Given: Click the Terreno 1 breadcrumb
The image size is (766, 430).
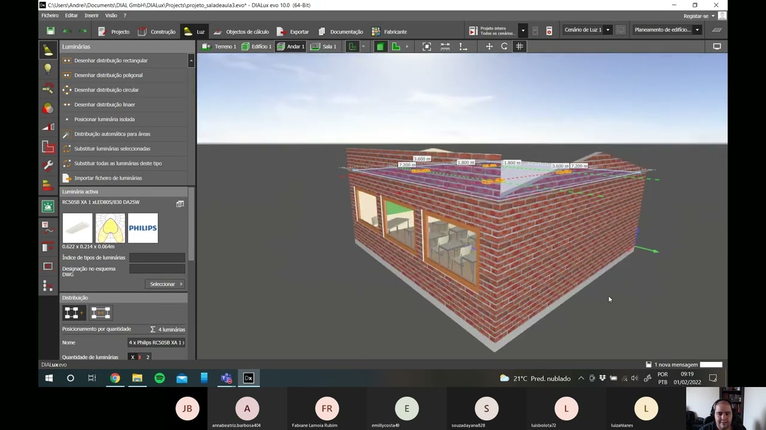Looking at the screenshot, I should (219, 47).
